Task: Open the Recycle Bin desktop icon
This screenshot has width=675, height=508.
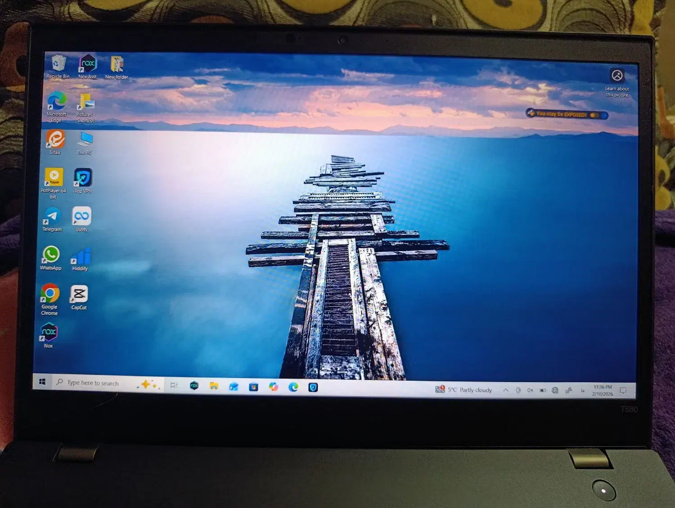Action: 58,65
